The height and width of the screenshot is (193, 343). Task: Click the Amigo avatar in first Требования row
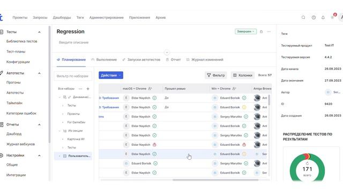[257, 98]
